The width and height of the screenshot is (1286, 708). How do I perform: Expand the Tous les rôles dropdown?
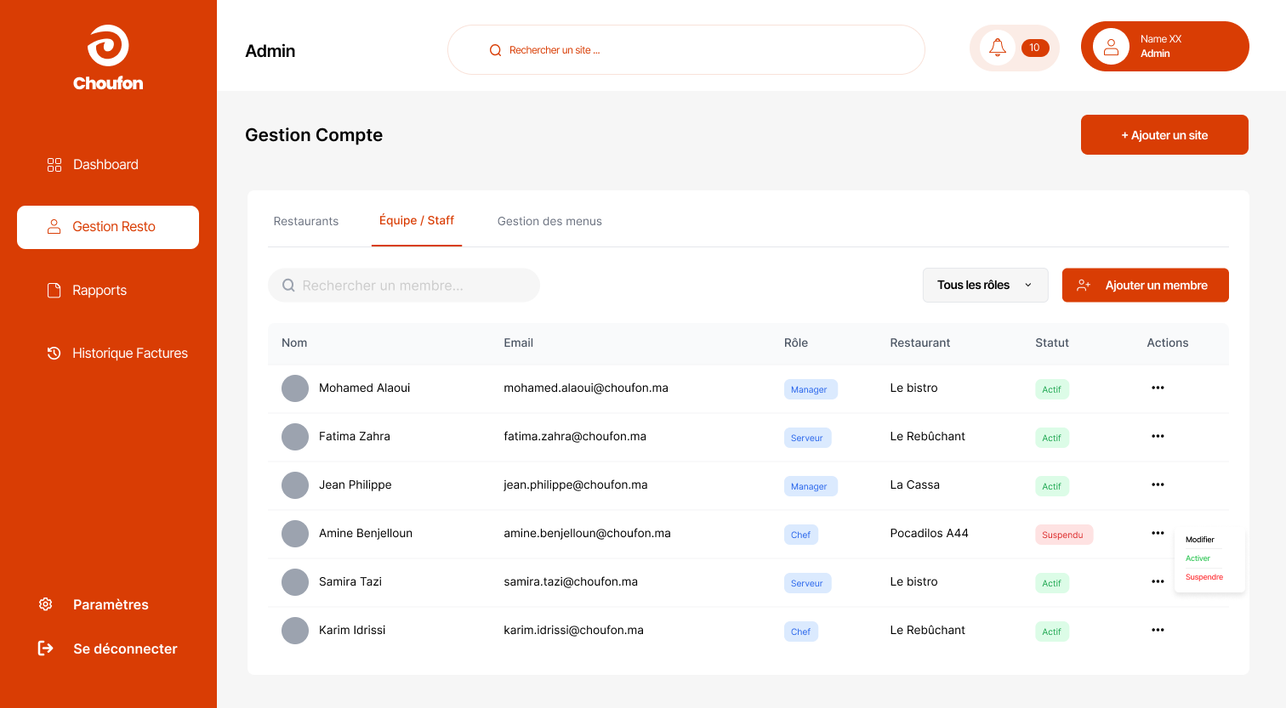[x=986, y=285]
